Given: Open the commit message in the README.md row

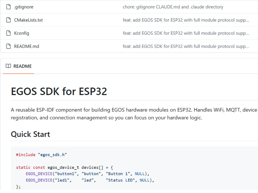Looking at the screenshot, I should click(186, 46).
